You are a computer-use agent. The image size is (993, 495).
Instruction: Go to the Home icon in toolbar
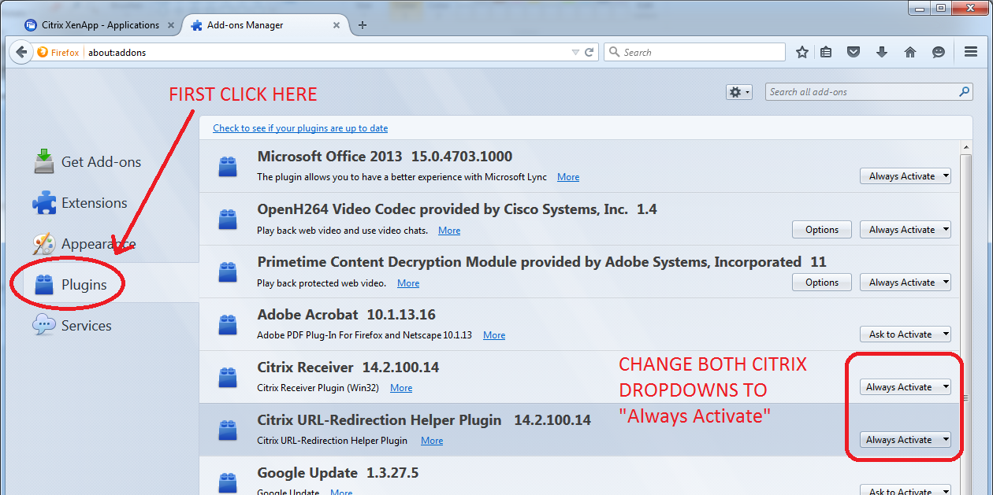pos(910,53)
